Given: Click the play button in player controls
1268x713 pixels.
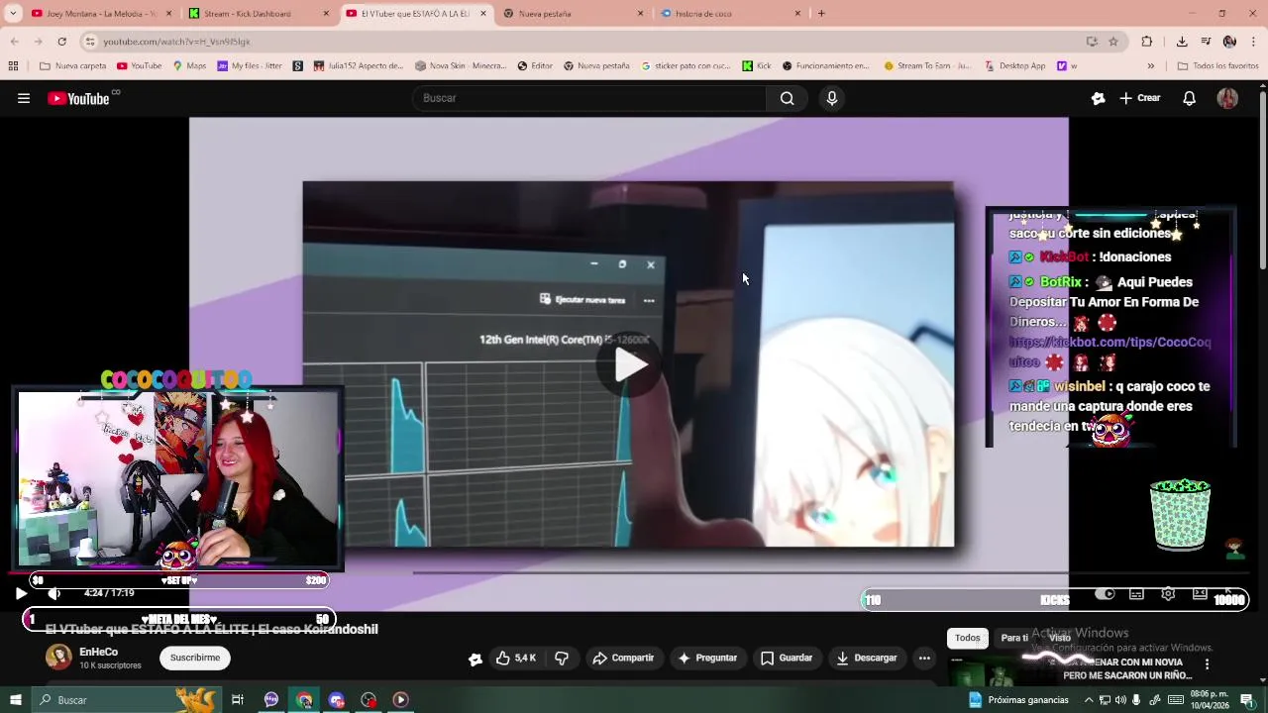Looking at the screenshot, I should [21, 593].
